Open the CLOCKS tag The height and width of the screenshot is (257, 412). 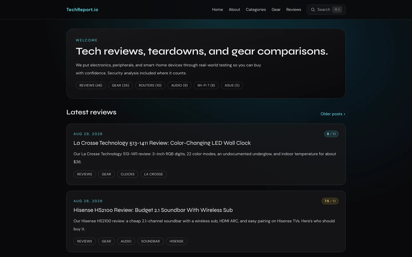tap(128, 174)
